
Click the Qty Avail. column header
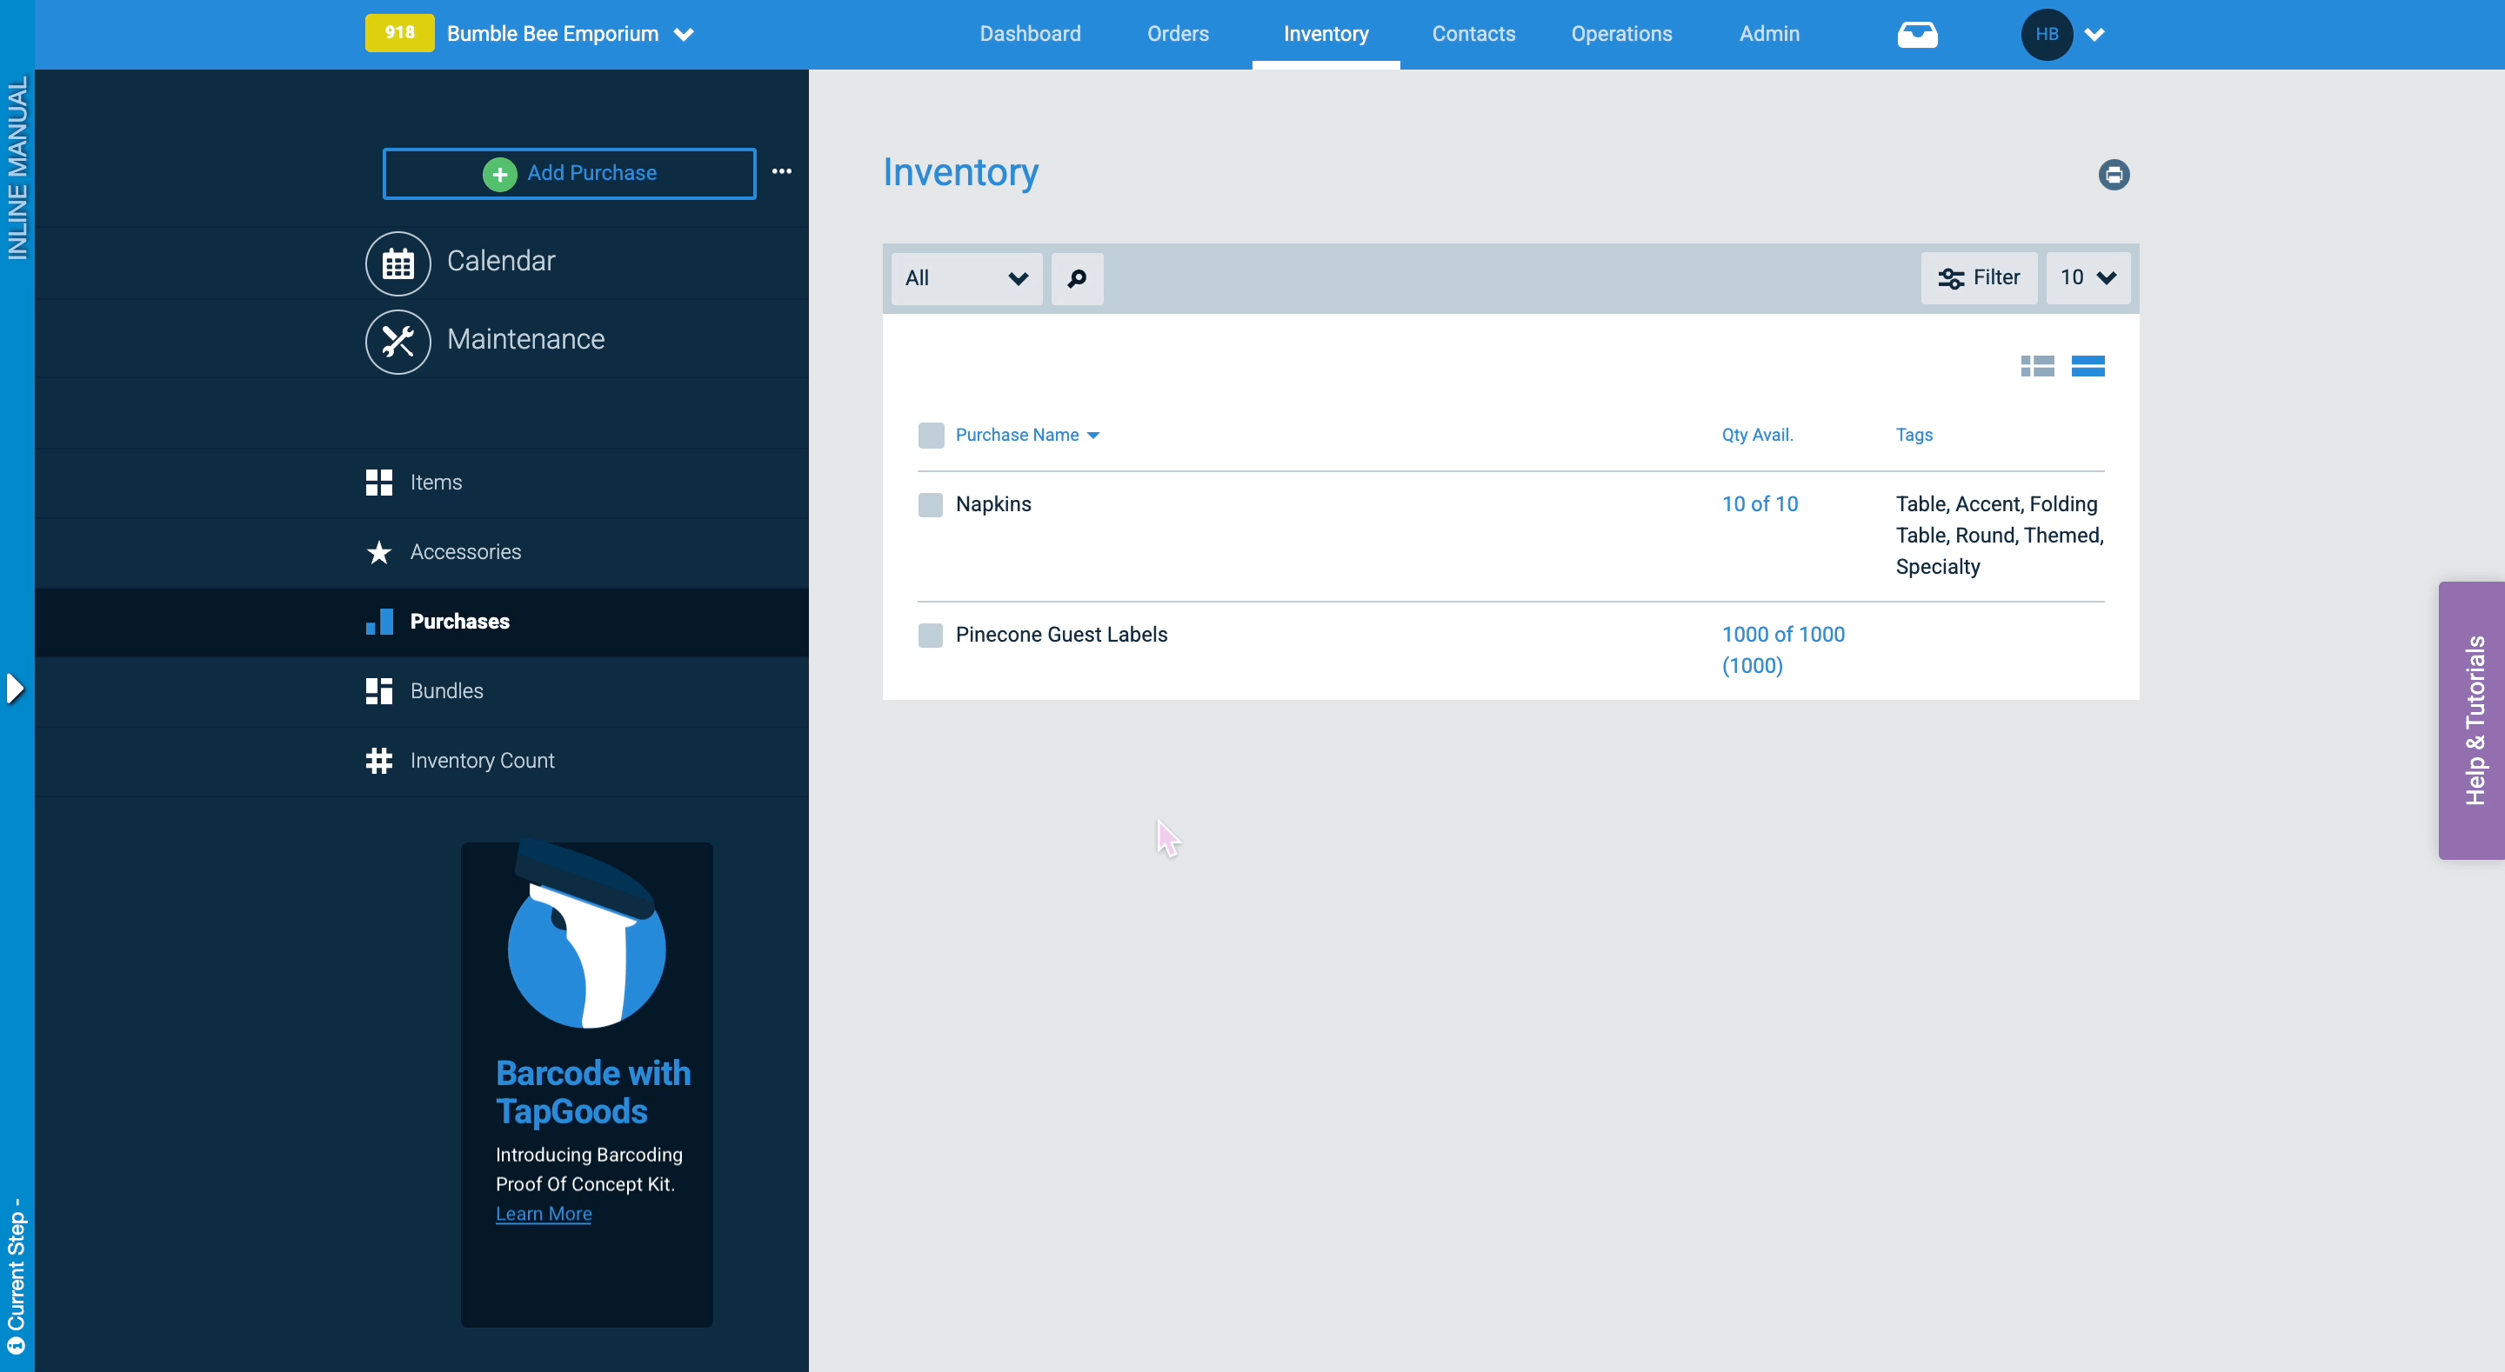point(1757,436)
